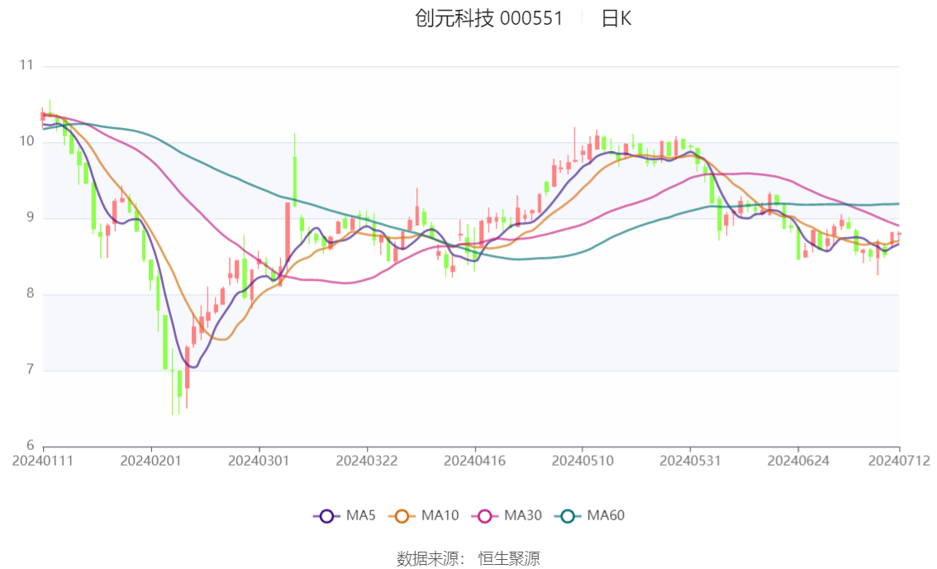The image size is (937, 569).
Task: Click the price axis label 7
Action: pos(30,370)
